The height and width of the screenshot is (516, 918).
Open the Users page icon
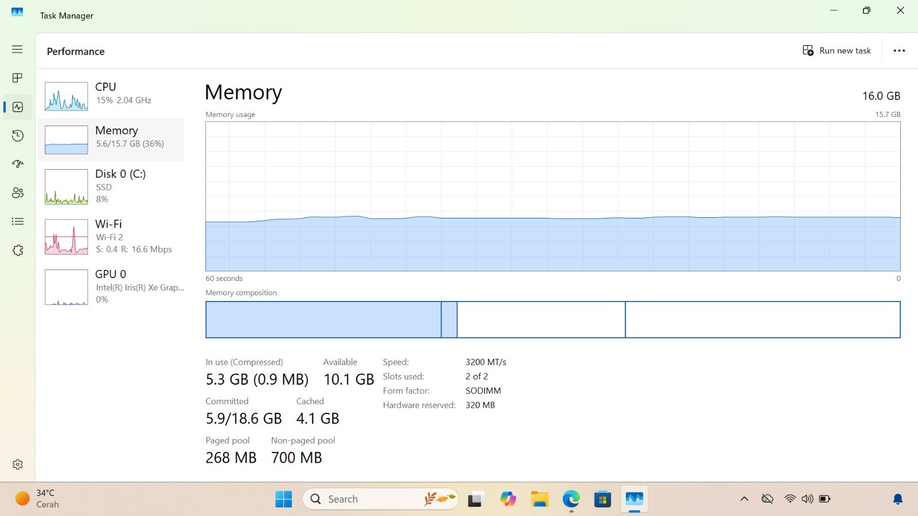[x=17, y=193]
